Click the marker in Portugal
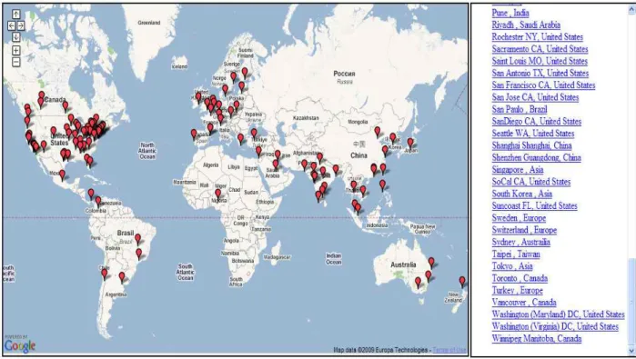 (x=194, y=135)
